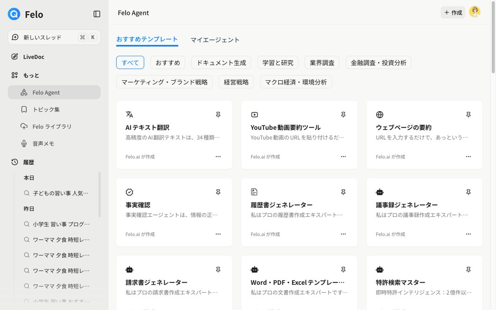Pin the 請求書ジェネレーター card

(218, 269)
